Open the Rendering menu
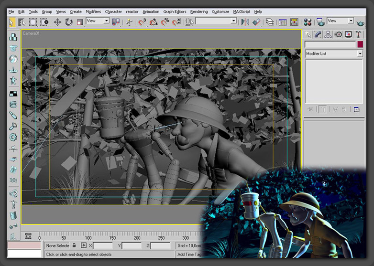 199,11
